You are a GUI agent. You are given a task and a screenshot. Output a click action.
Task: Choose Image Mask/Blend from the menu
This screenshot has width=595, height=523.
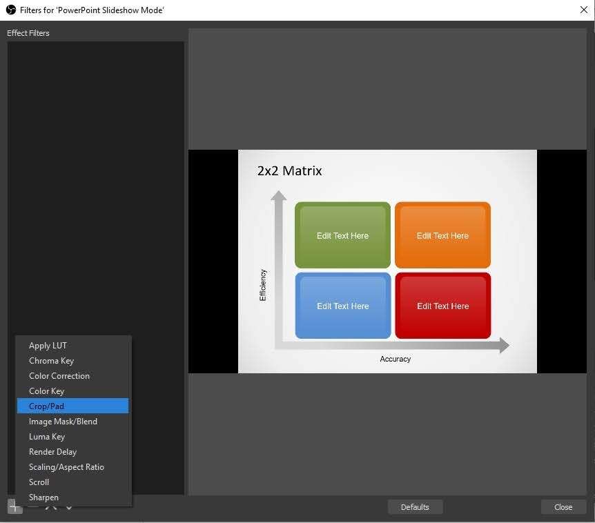[x=63, y=422]
